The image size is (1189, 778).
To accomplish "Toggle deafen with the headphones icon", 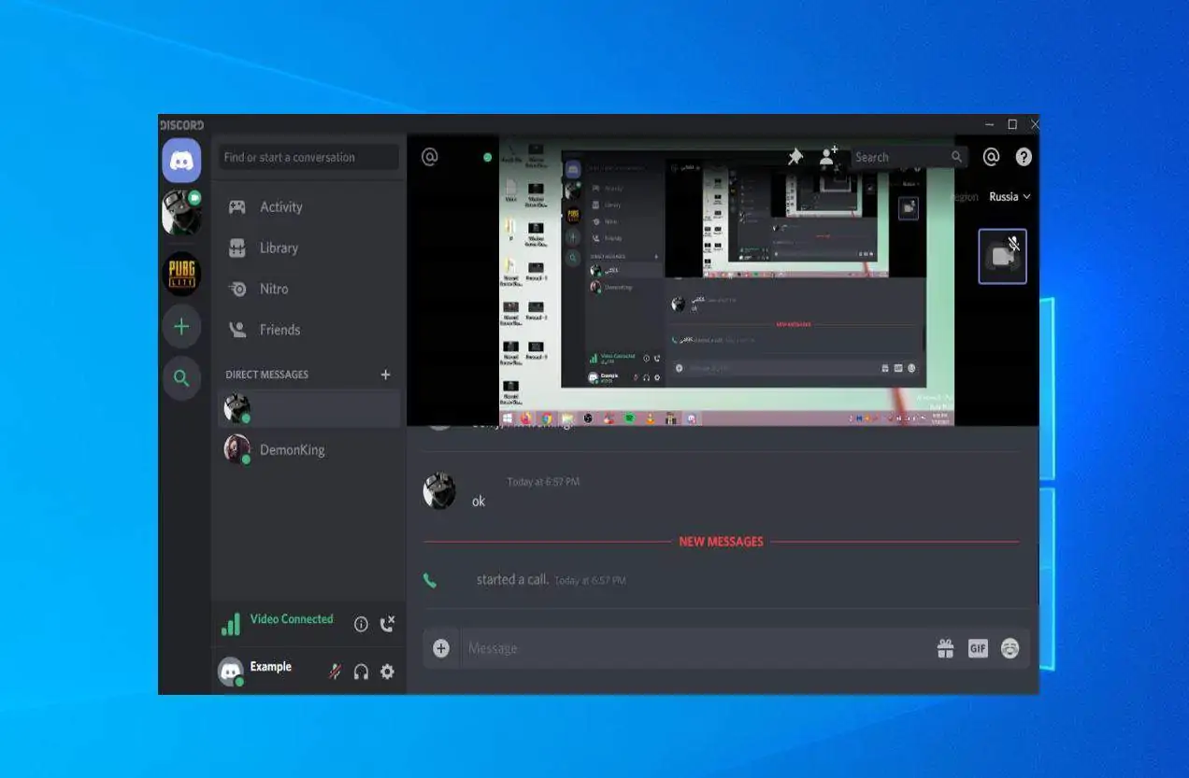I will [361, 672].
